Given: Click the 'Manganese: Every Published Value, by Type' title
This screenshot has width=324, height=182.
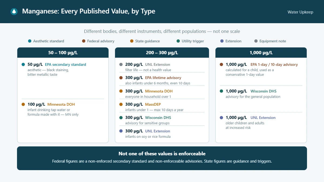Looking at the screenshot, I should tap(89, 11).
